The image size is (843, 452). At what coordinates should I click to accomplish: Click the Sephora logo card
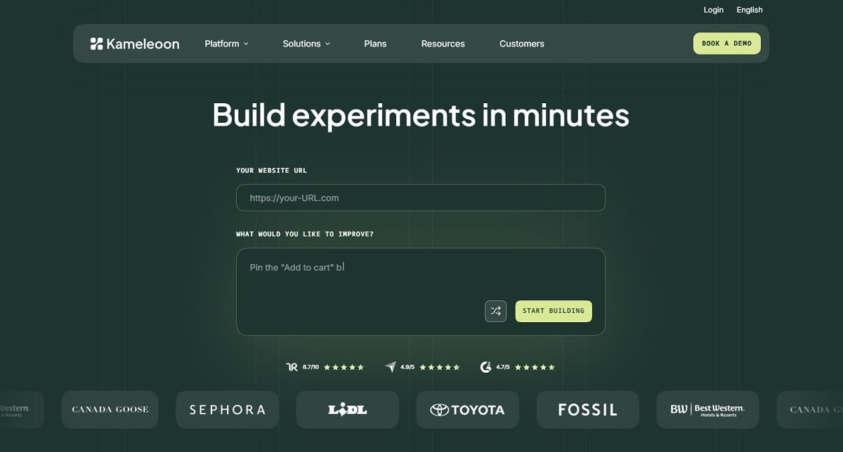(x=228, y=409)
